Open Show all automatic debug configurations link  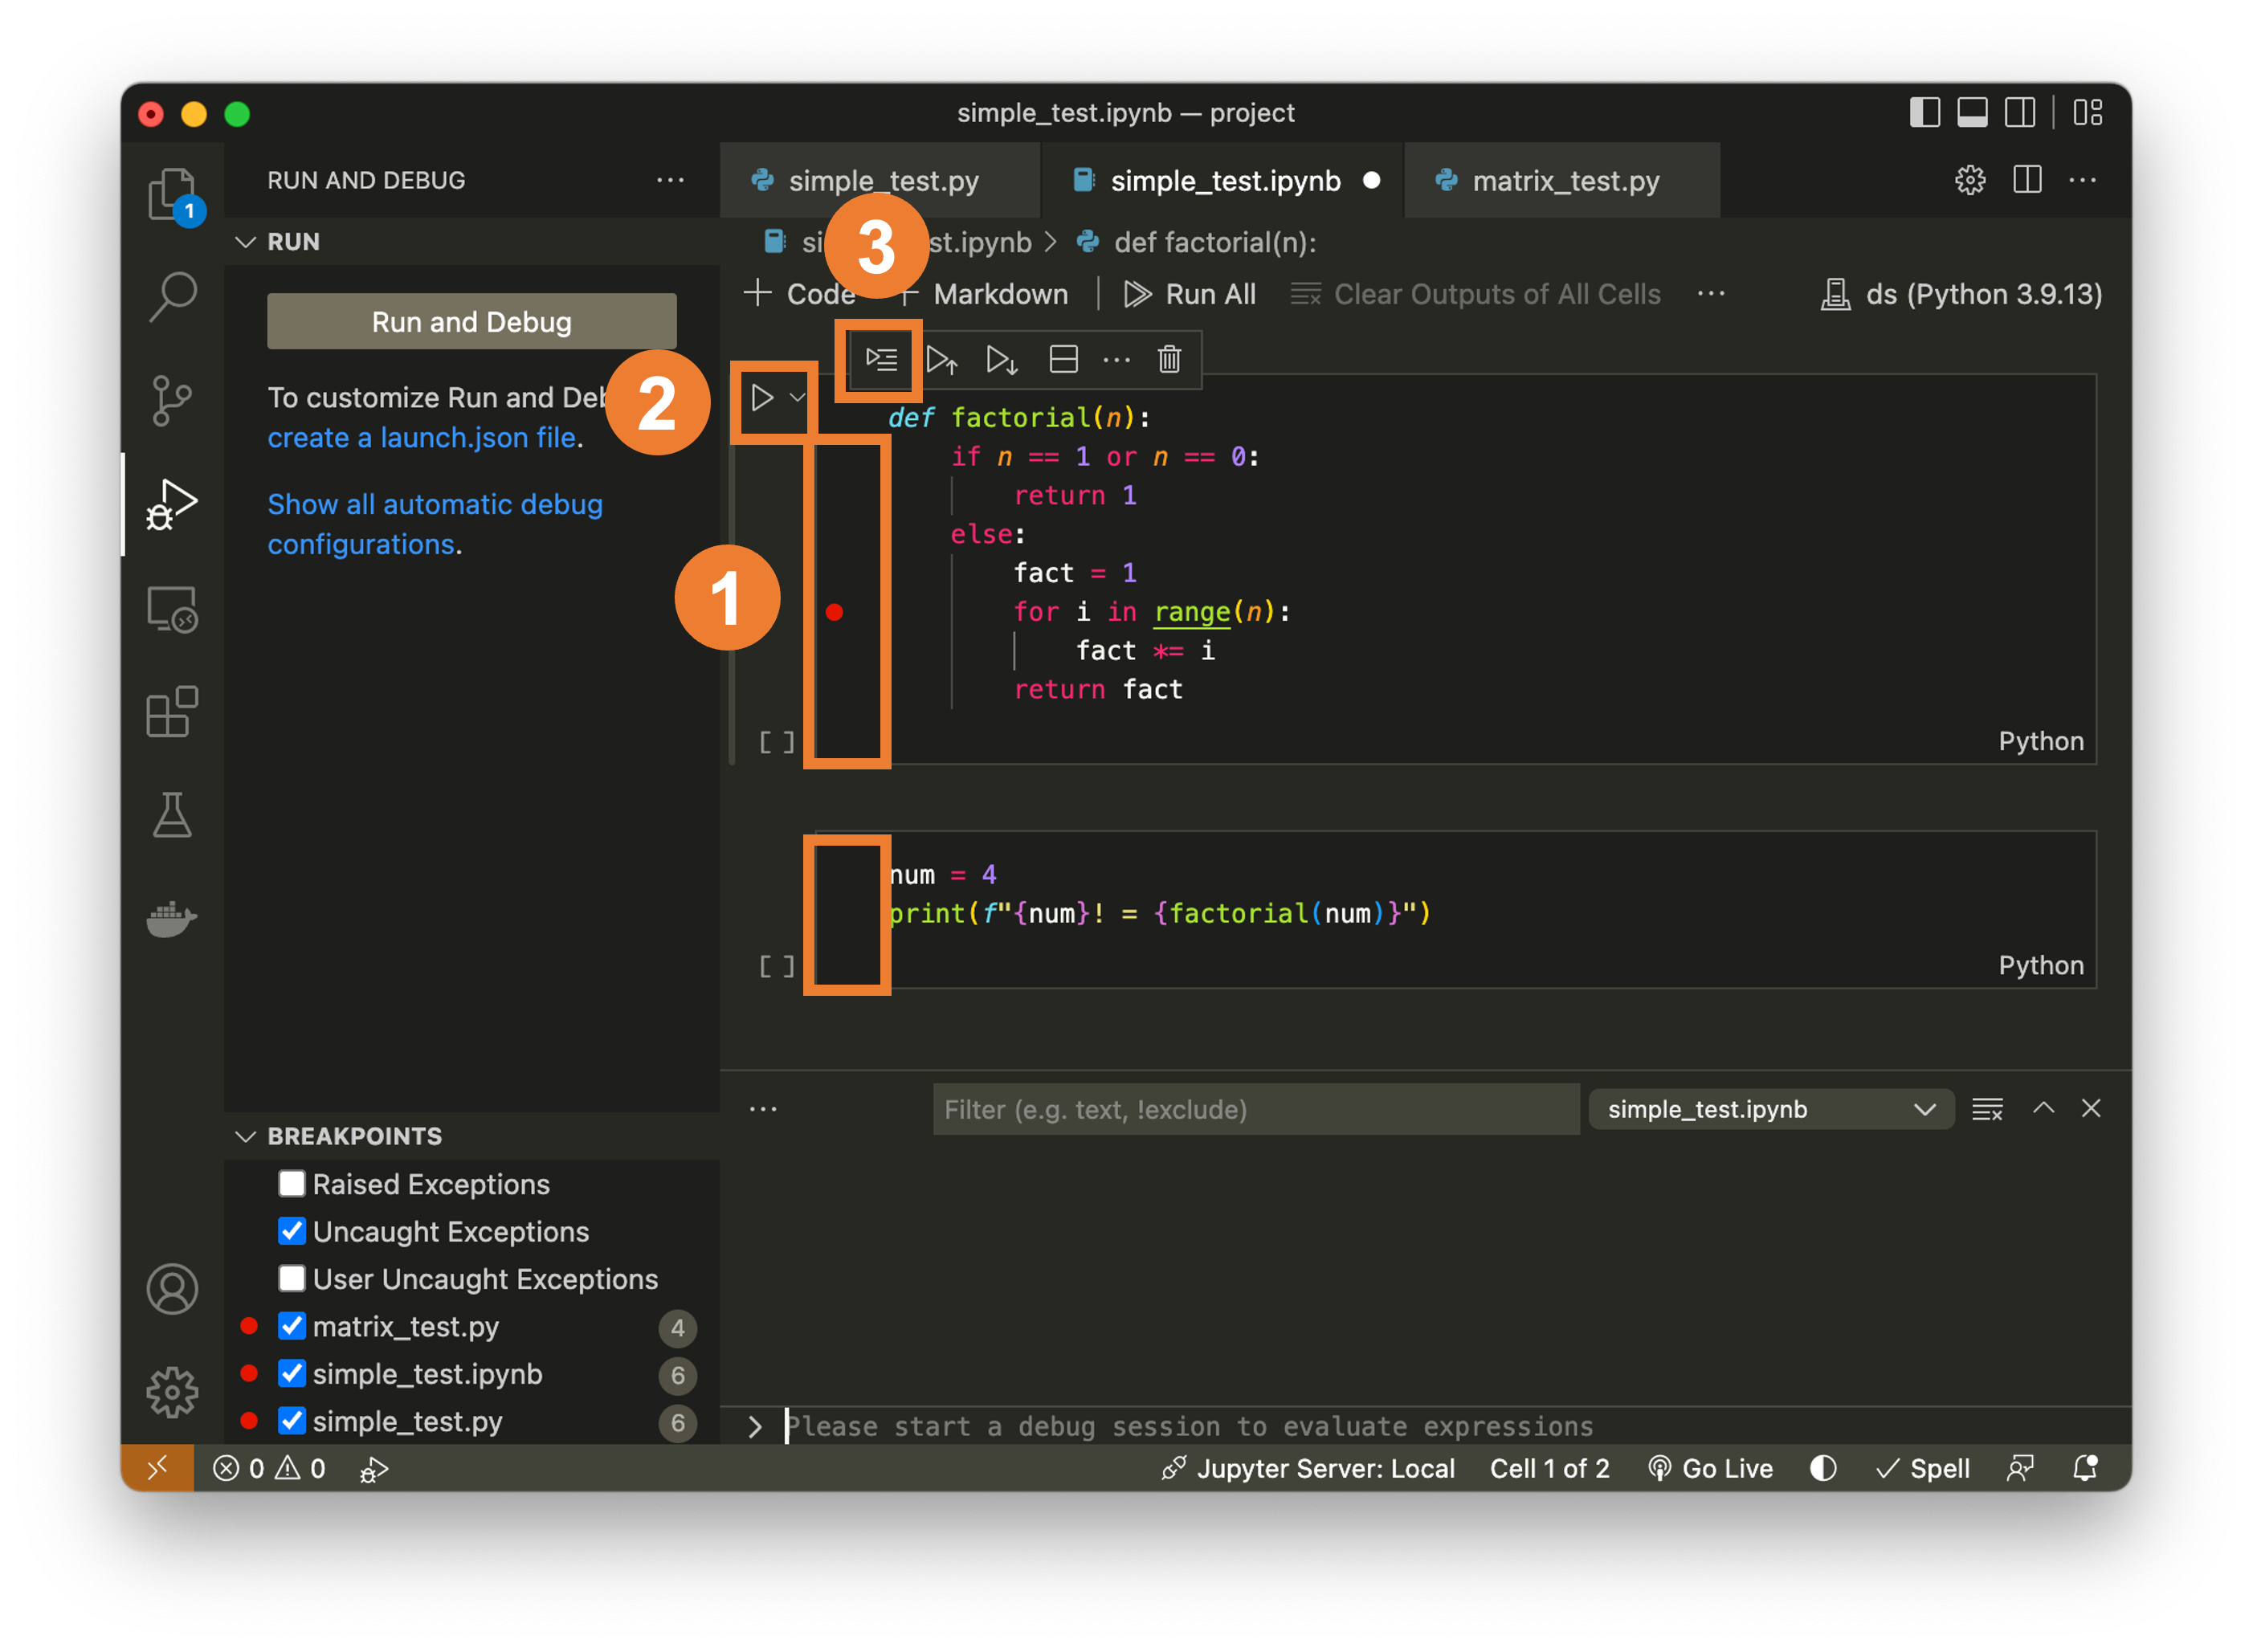(x=435, y=524)
